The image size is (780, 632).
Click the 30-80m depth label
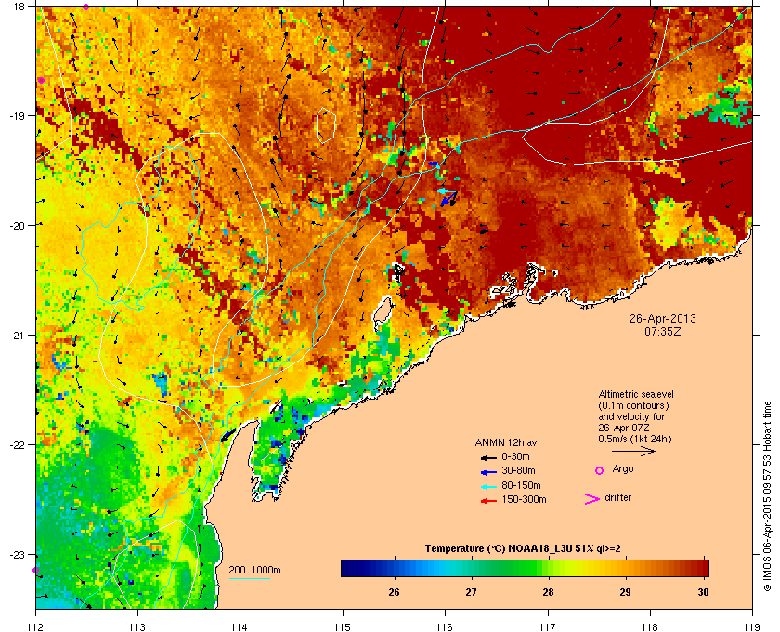coord(518,471)
